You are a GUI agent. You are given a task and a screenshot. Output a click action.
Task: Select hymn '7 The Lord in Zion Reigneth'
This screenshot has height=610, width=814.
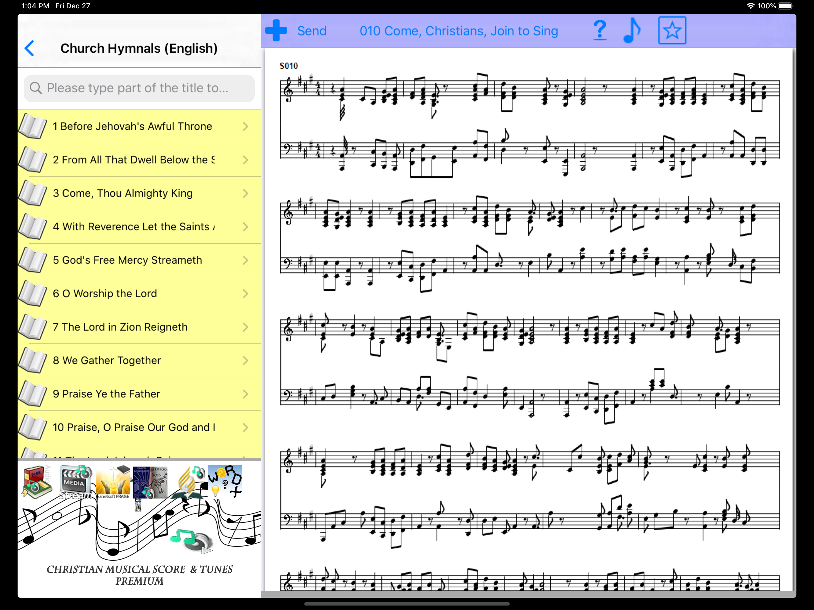click(139, 327)
